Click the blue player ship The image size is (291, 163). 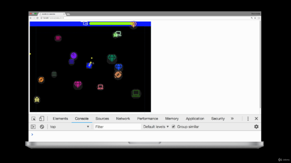(x=89, y=65)
